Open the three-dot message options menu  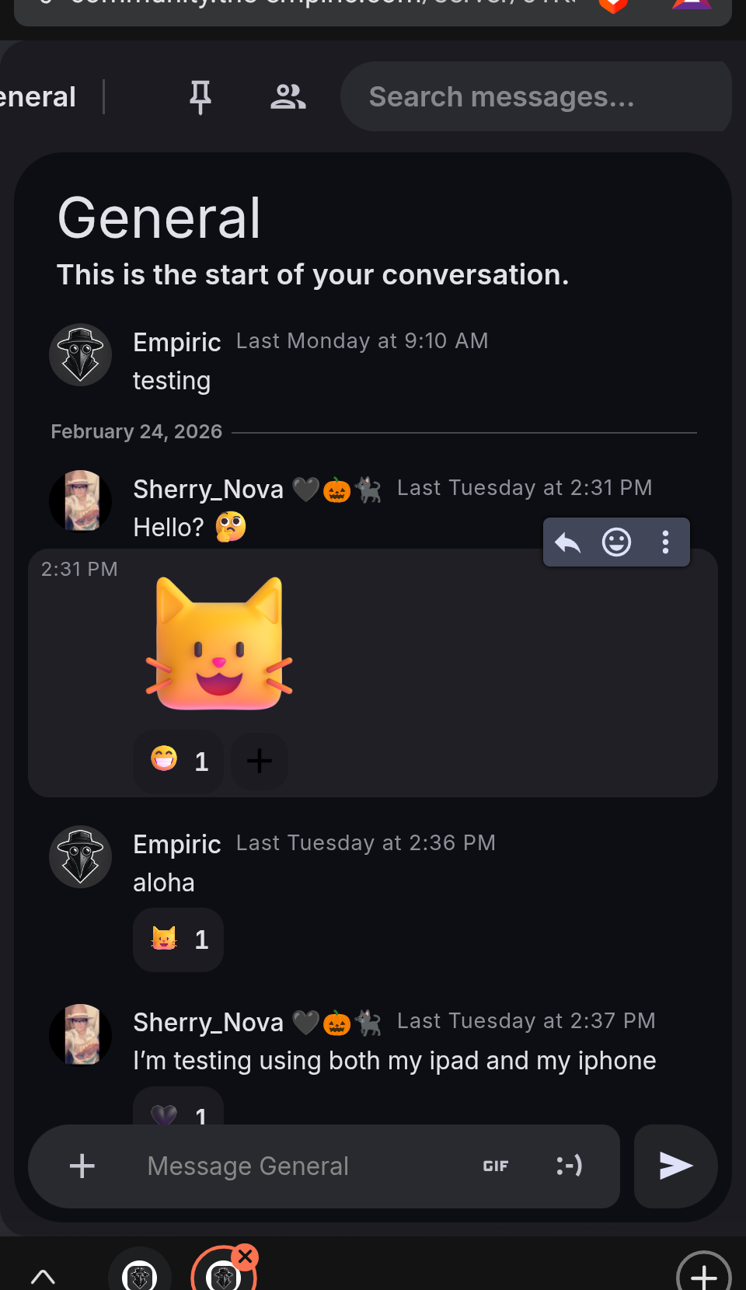pyautogui.click(x=665, y=542)
